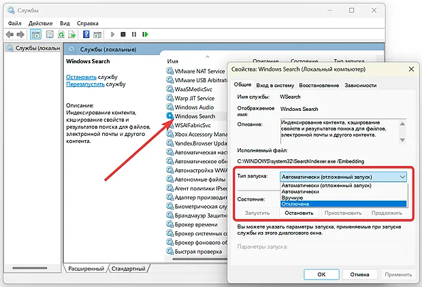The height and width of the screenshot is (287, 422).
Task: Select the Адаптер производительности row
Action: click(x=197, y=197)
